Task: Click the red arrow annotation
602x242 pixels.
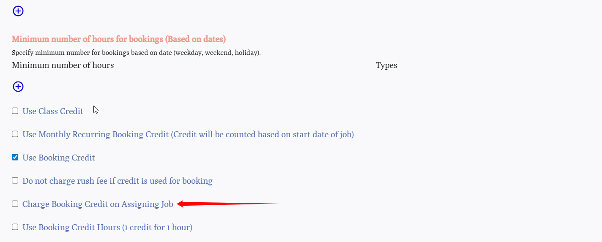Action: click(x=228, y=204)
